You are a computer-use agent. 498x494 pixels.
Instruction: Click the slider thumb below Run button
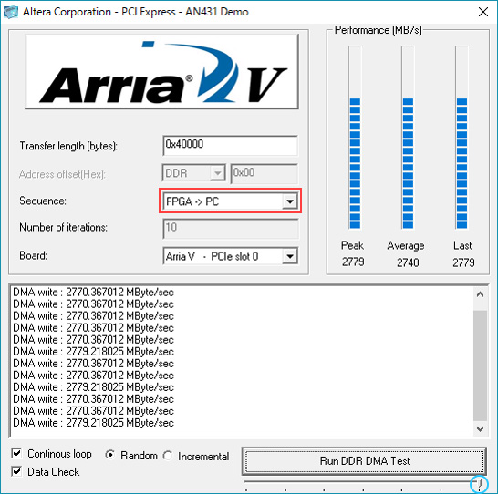479,484
